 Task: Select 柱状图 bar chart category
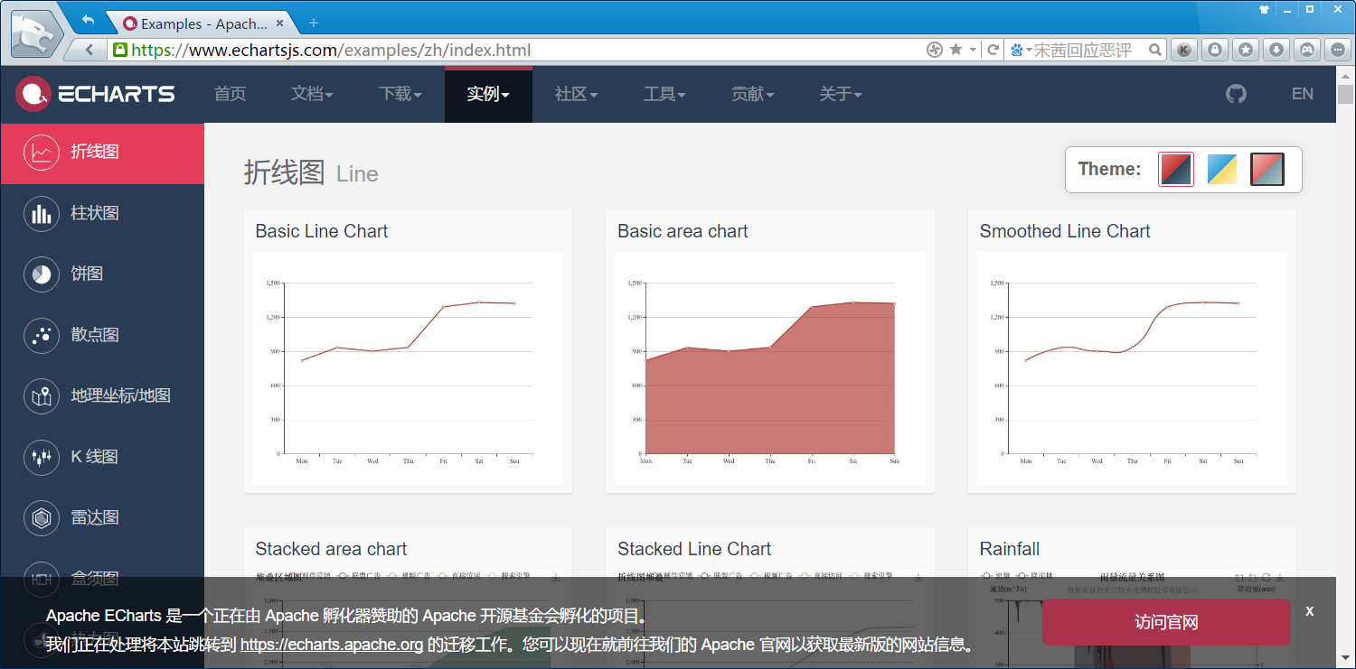102,214
